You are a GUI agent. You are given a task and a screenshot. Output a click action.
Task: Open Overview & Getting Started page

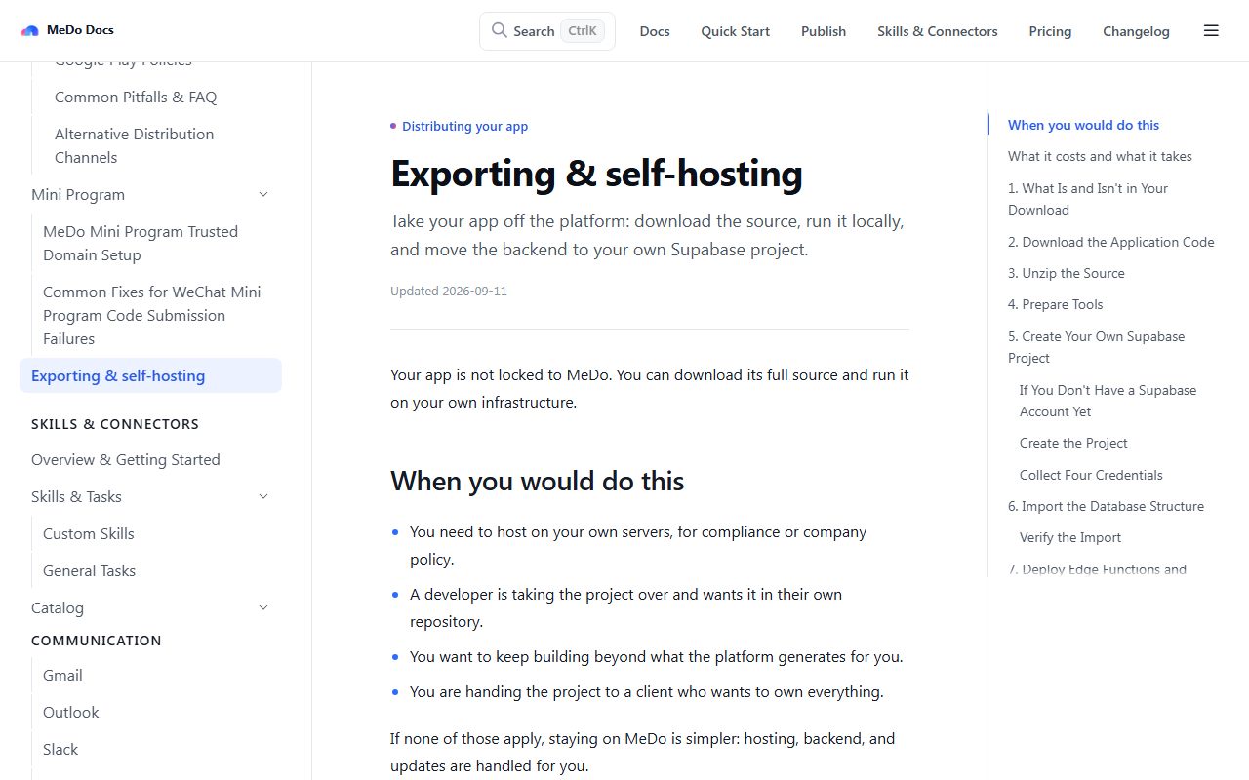pos(126,460)
